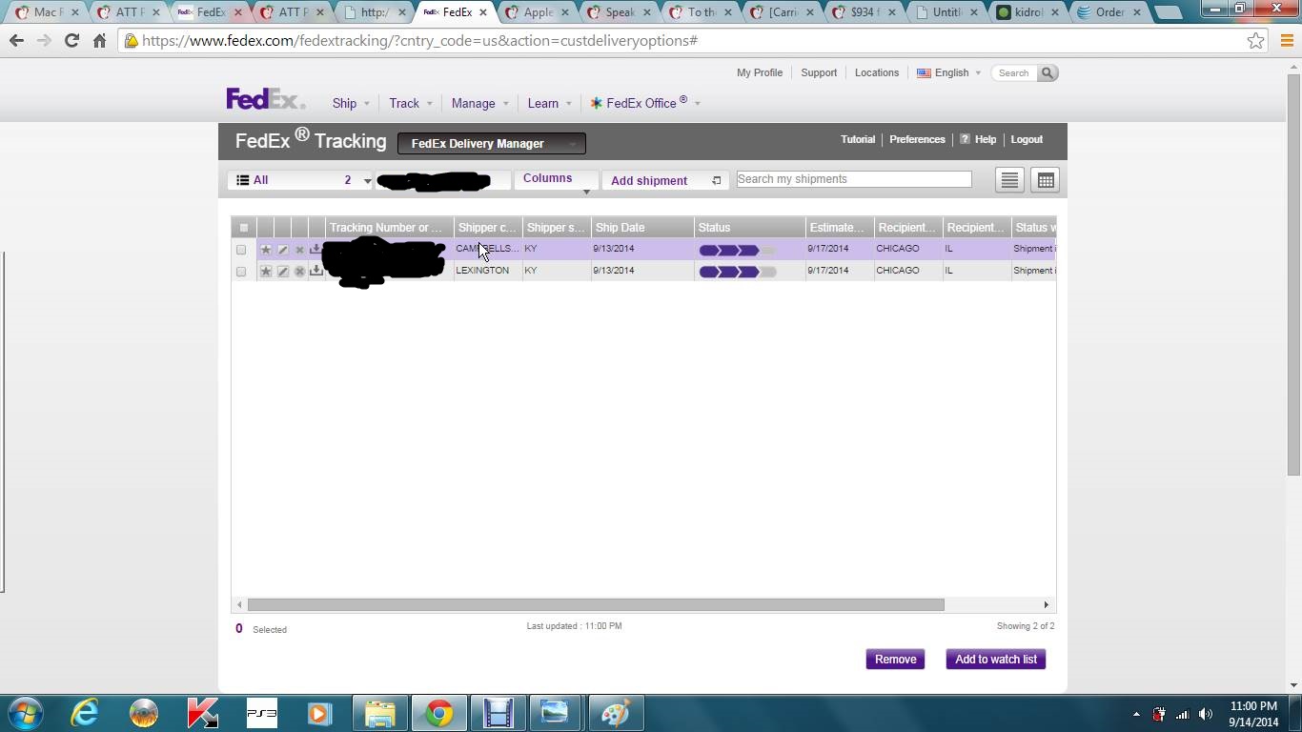Toggle select-all checkbox in table header
Image resolution: width=1302 pixels, height=732 pixels.
243,228
